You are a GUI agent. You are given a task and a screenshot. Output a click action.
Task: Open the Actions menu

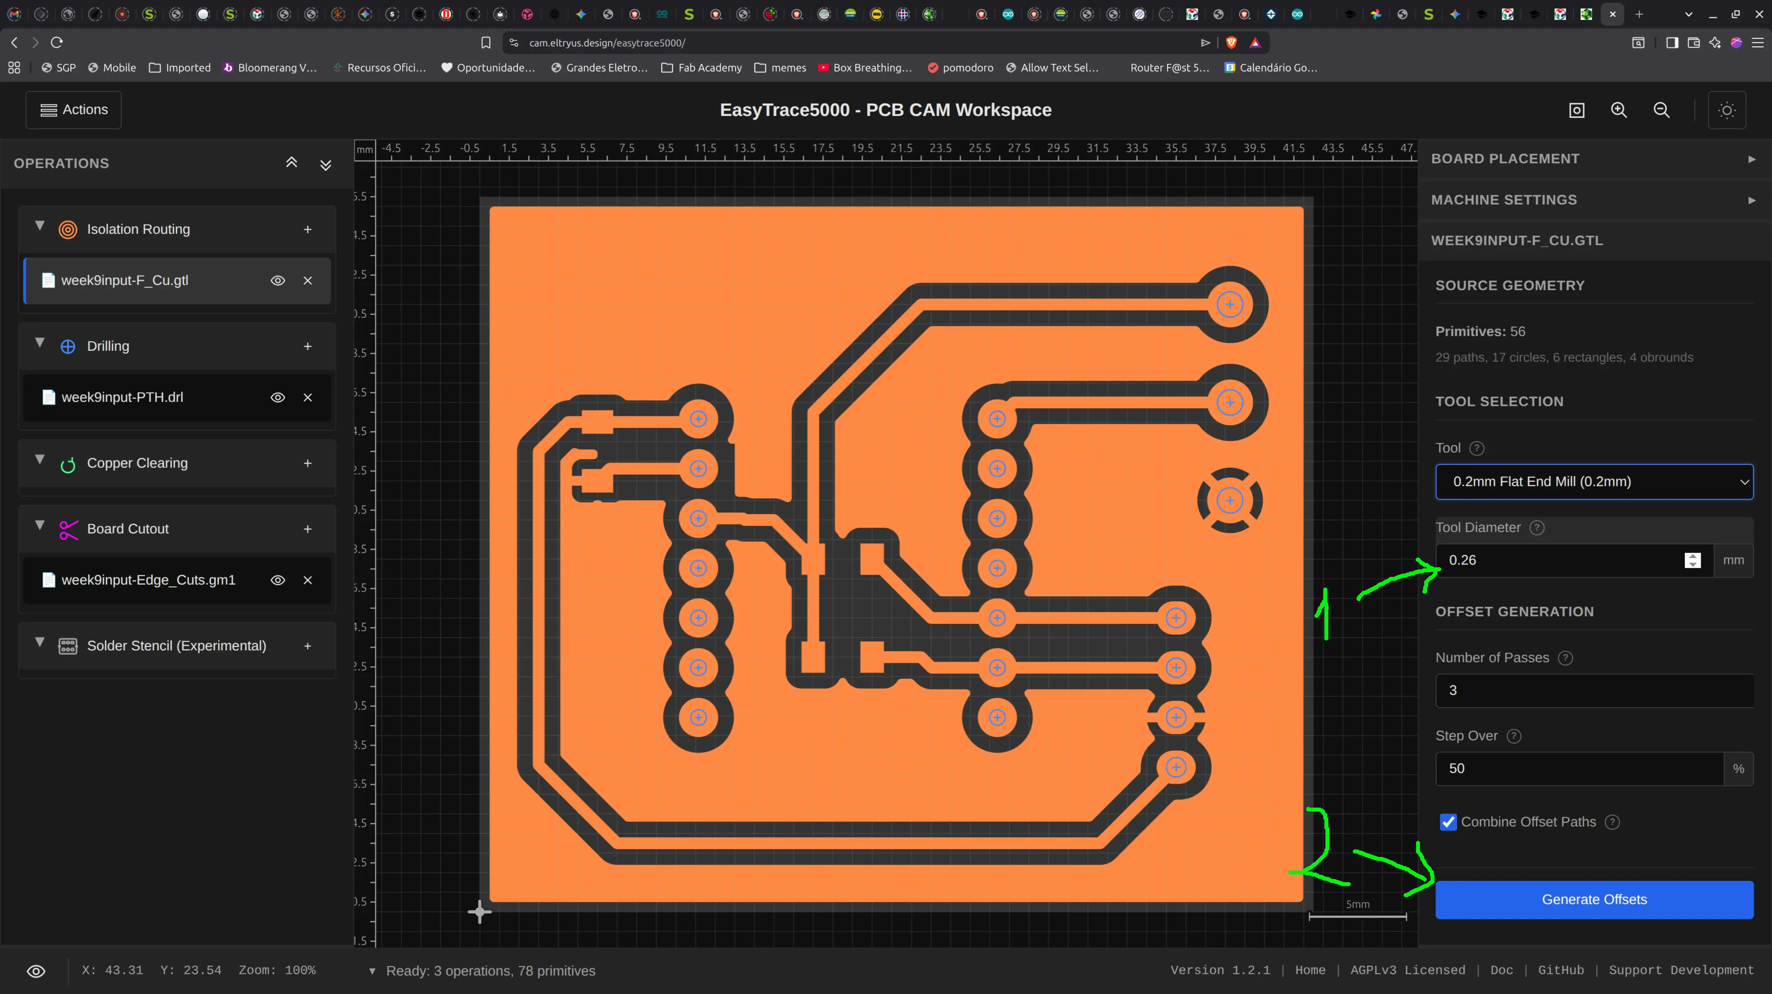pos(74,110)
